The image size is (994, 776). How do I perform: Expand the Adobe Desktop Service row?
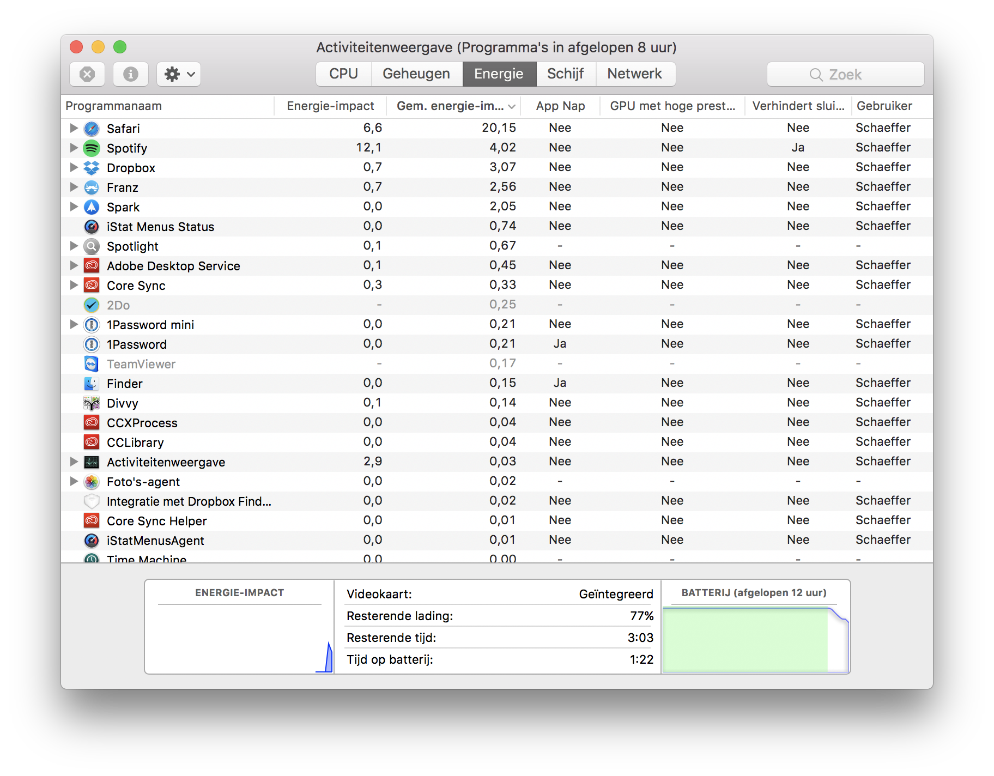[74, 265]
